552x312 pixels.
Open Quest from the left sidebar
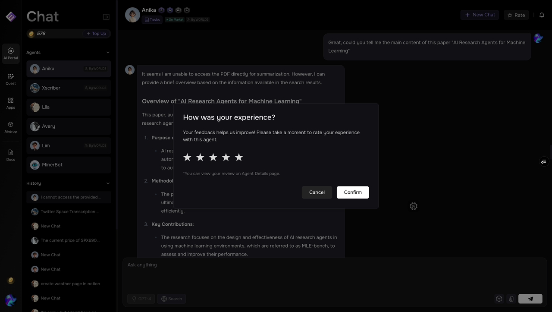point(11,79)
